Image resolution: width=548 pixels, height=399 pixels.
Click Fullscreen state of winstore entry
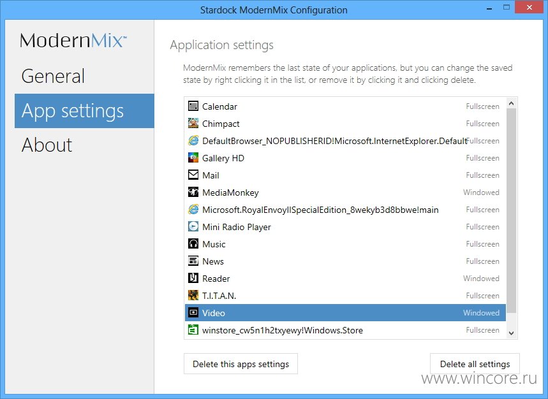(483, 330)
